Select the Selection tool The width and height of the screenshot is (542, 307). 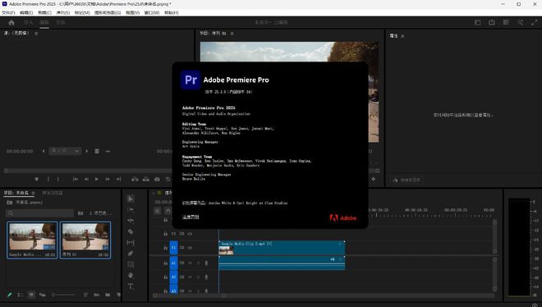click(131, 199)
